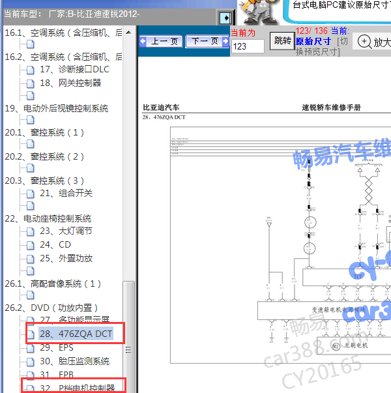The height and width of the screenshot is (393, 391).
Task: Select 20.2、窗控系统（2）entry
Action: [x=44, y=156]
